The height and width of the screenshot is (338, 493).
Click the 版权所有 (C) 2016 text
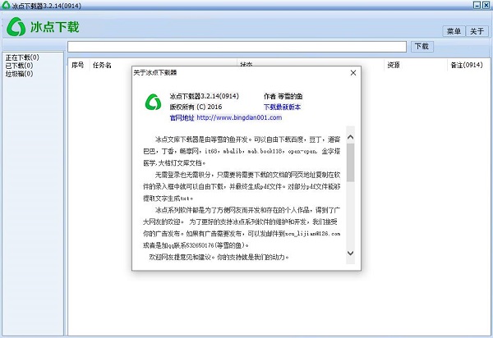point(196,107)
